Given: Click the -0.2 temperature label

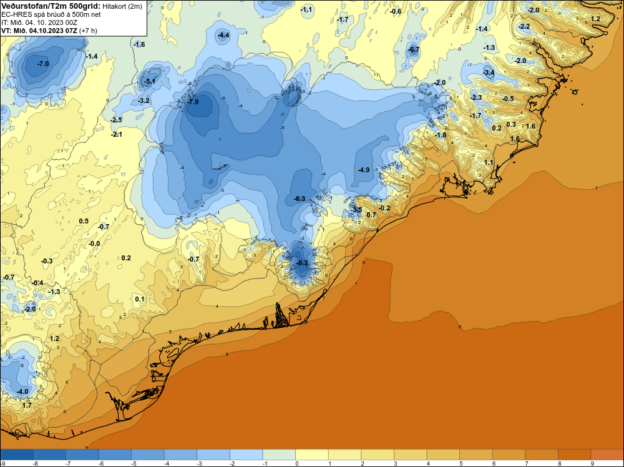Looking at the screenshot, I should coord(384,209).
